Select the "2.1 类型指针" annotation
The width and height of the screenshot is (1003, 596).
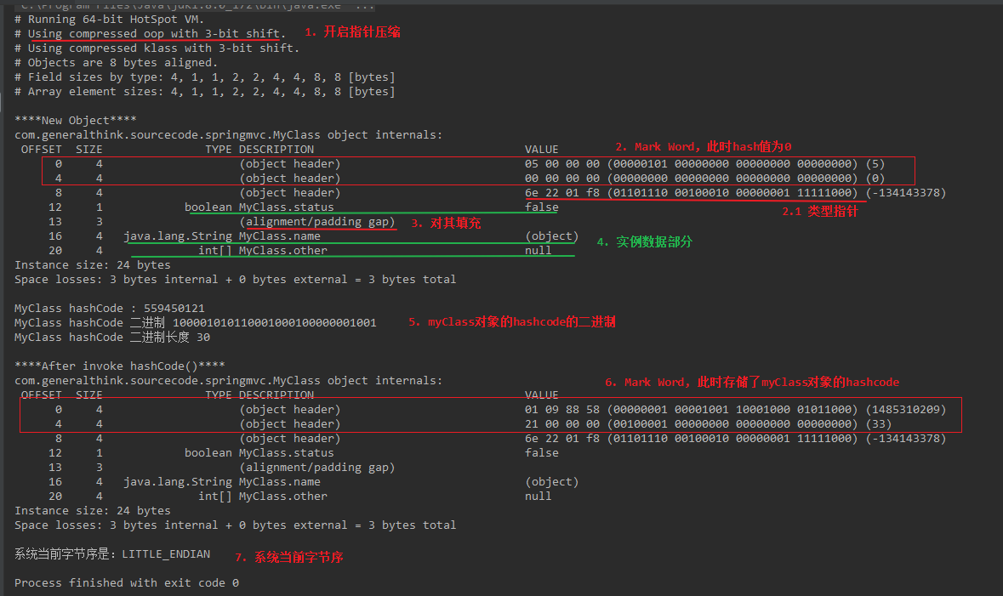coord(820,212)
